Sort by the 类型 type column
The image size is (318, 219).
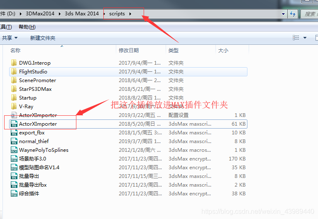click(174, 50)
